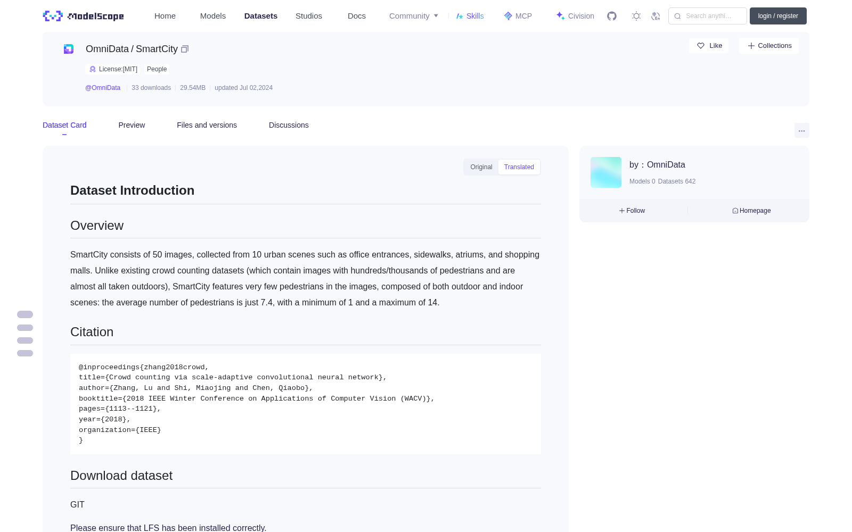Click '29.54MB' size text
Image resolution: width=852 pixels, height=532 pixels.
(x=193, y=88)
